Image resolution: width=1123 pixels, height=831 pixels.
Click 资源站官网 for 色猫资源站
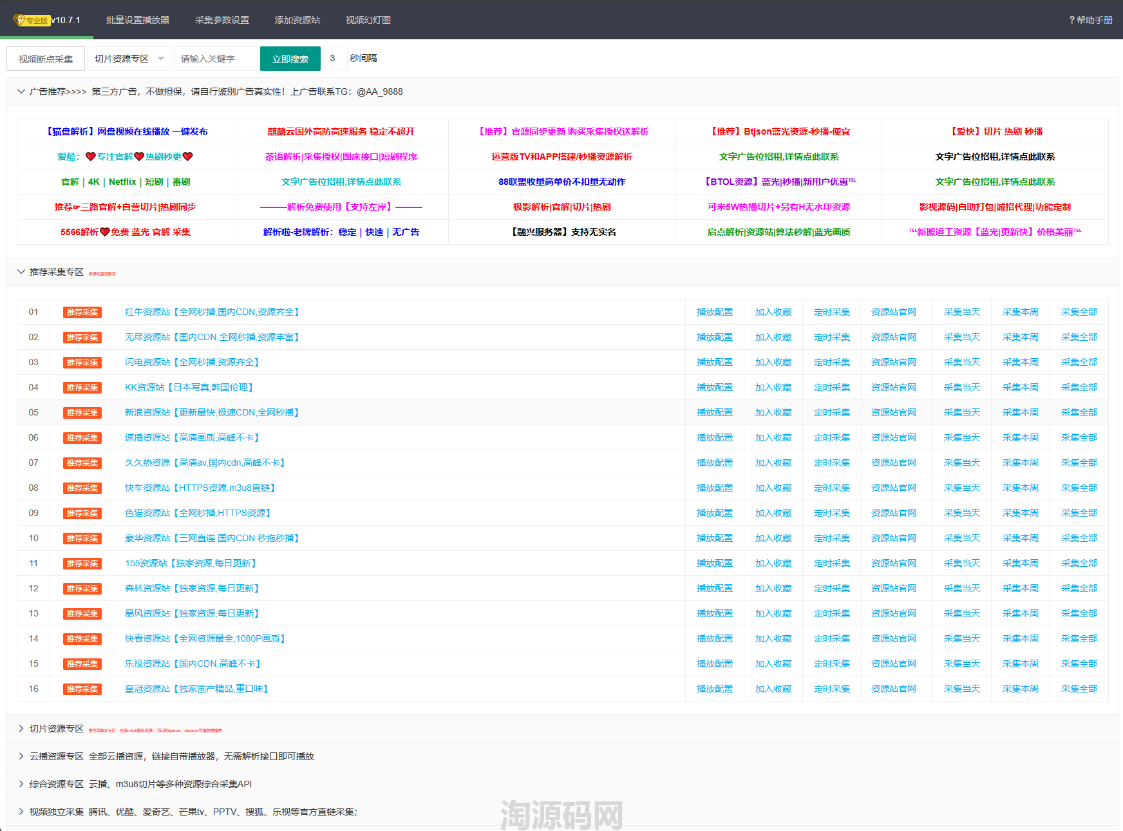[x=894, y=513]
